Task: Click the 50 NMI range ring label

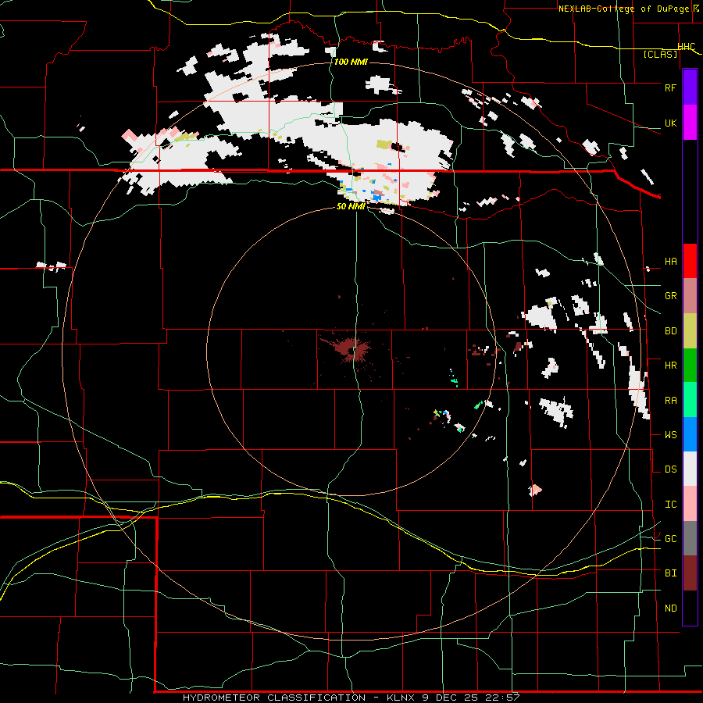Action: pyautogui.click(x=351, y=206)
